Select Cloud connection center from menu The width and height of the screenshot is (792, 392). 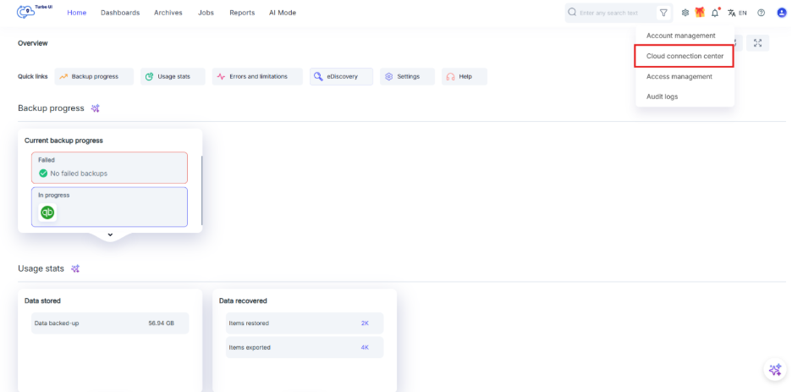coord(685,56)
